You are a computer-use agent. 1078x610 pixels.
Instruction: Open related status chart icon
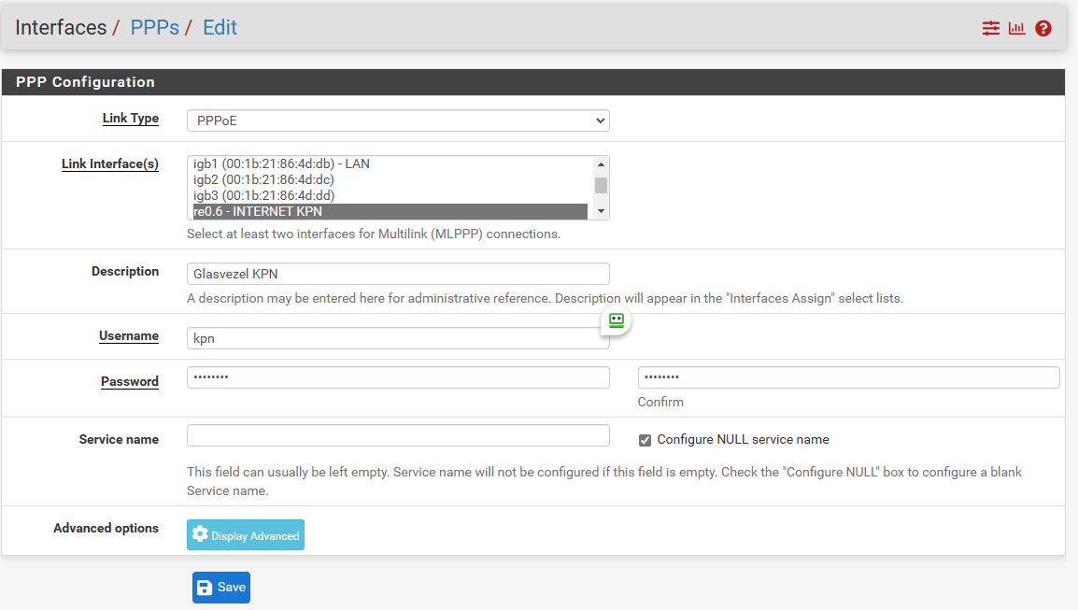click(1016, 28)
